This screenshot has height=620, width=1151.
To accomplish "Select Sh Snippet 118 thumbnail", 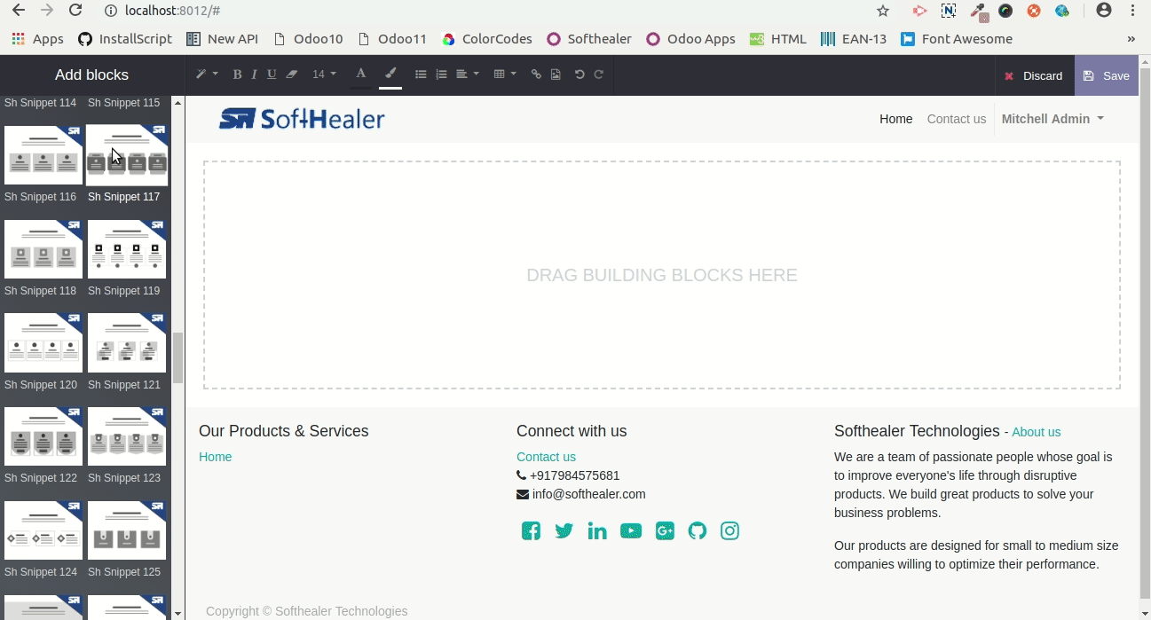I will (43, 249).
